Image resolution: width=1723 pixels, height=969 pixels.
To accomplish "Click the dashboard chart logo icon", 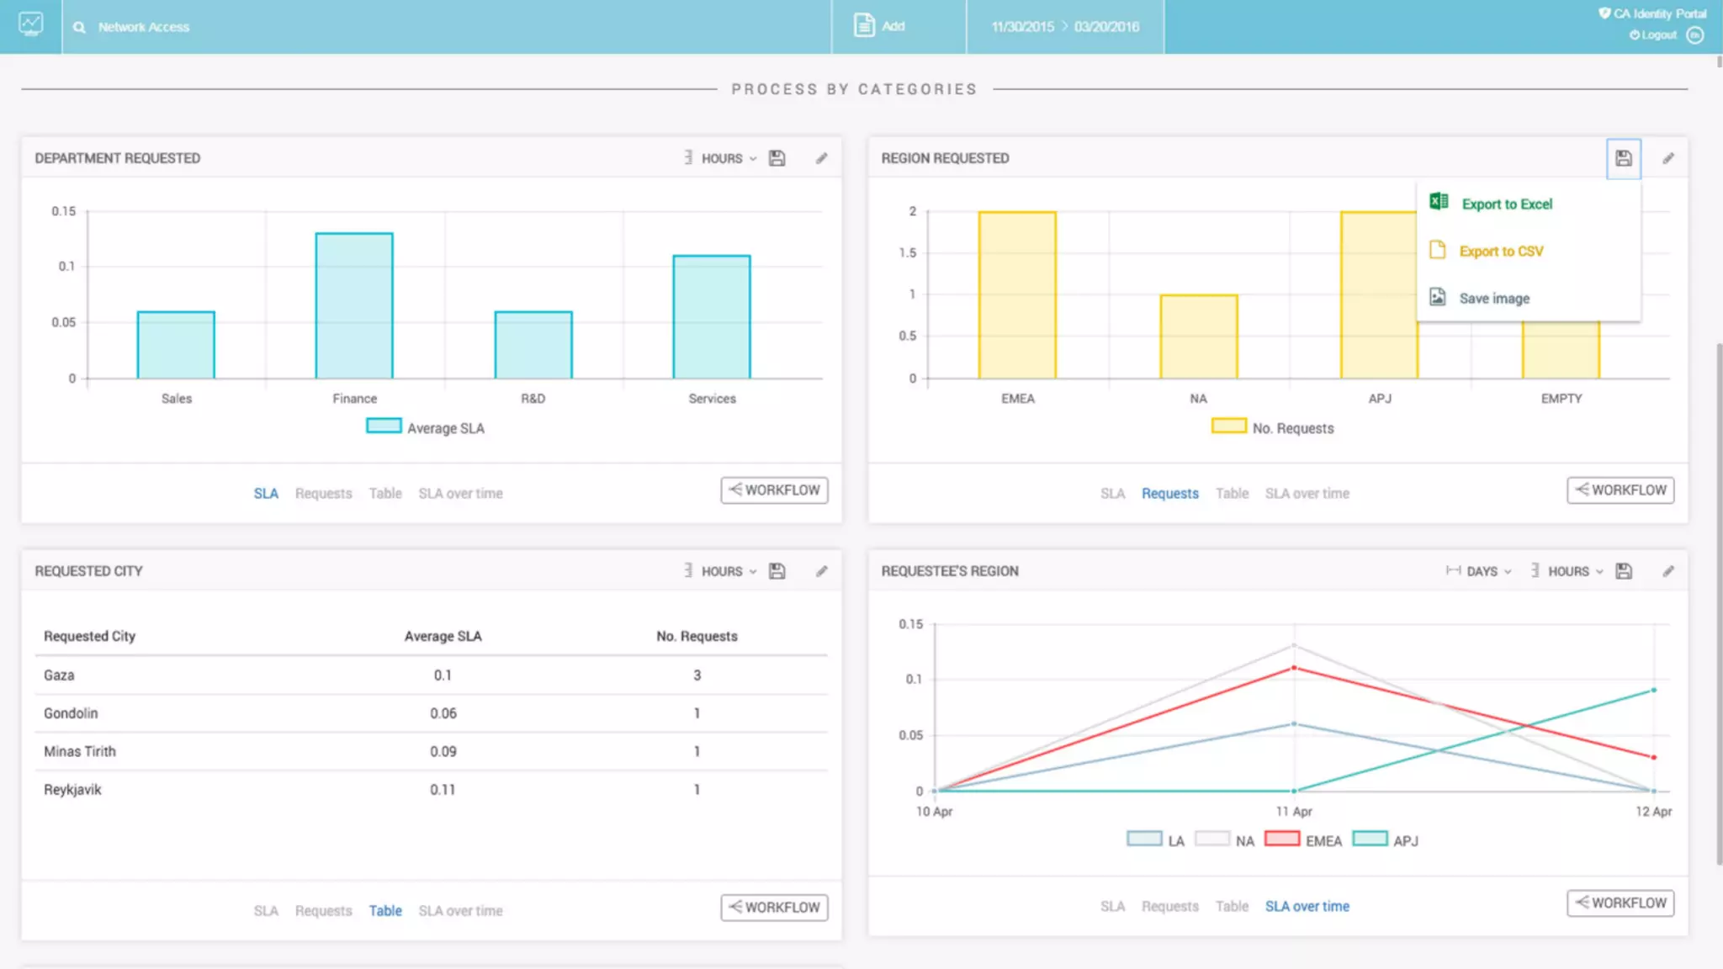I will tap(31, 24).
